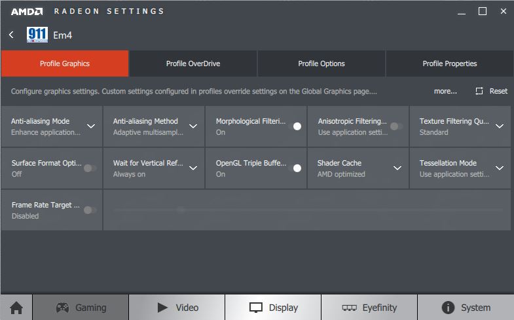
Task: Turn off OpenGL Triple Buffering switch
Action: [x=295, y=168]
